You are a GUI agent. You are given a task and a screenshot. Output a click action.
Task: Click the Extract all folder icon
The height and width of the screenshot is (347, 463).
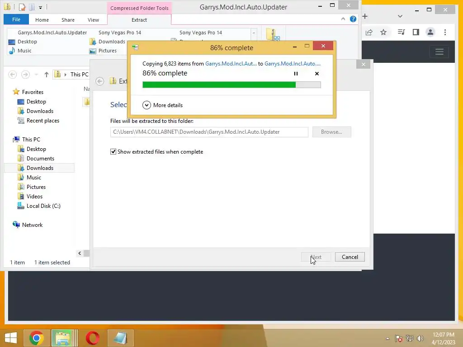(273, 34)
